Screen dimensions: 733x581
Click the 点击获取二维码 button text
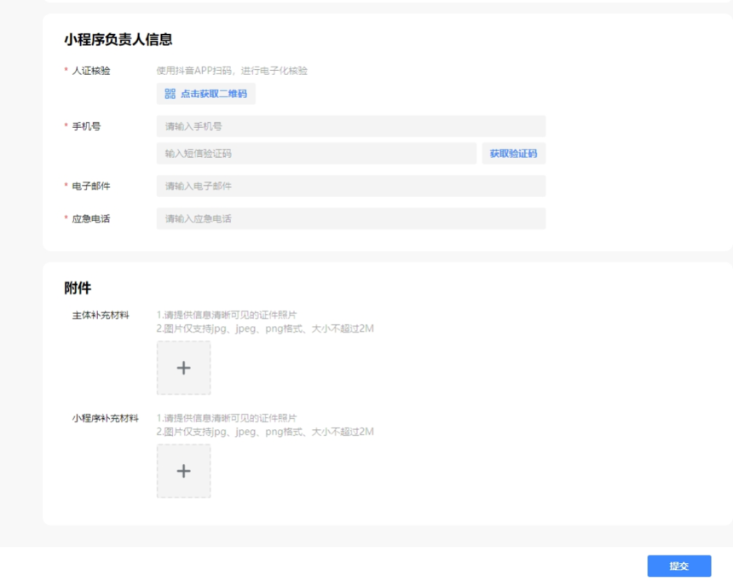click(x=214, y=94)
